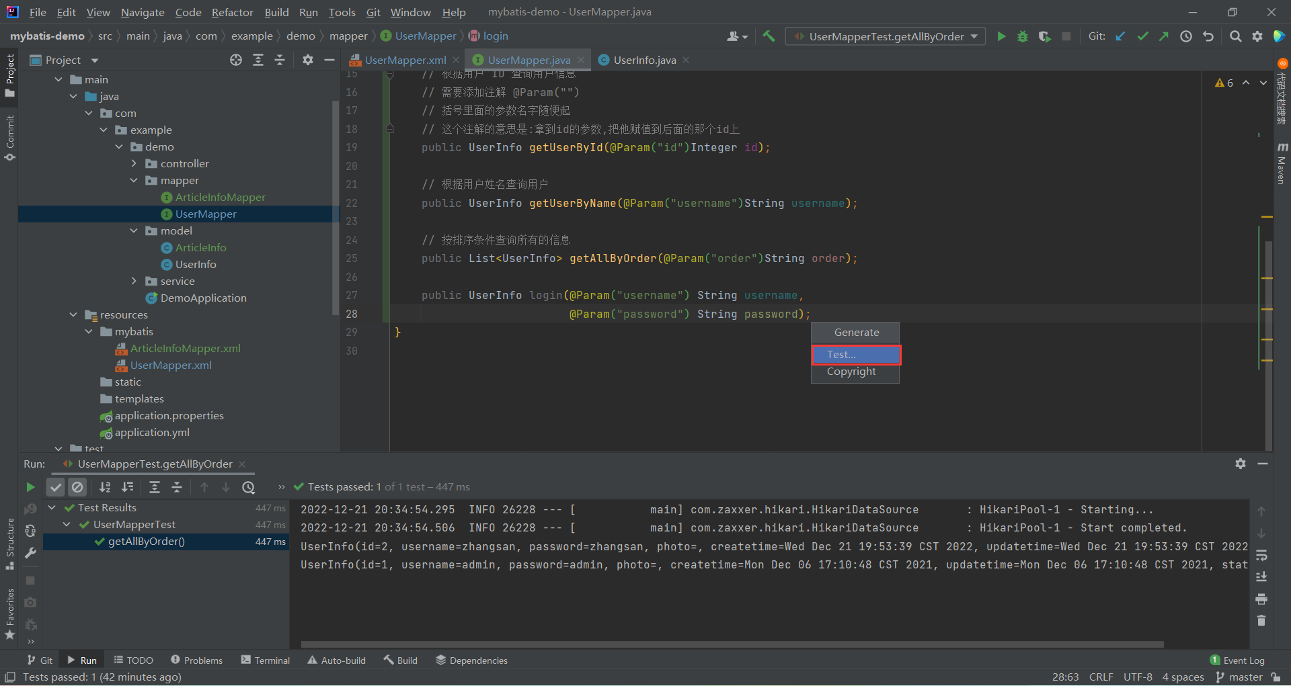Show Git history clock icon
This screenshot has width=1291, height=686.
coord(1186,36)
